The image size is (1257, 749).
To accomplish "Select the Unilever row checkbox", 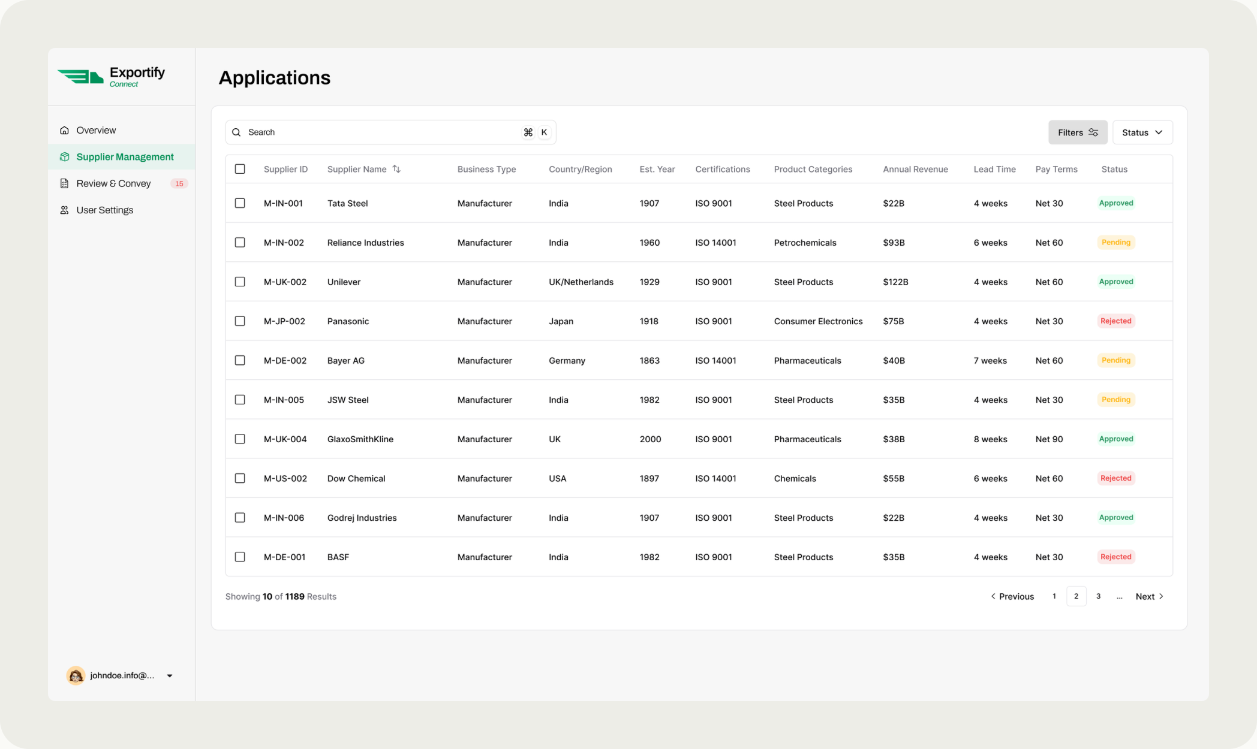I will 240,282.
